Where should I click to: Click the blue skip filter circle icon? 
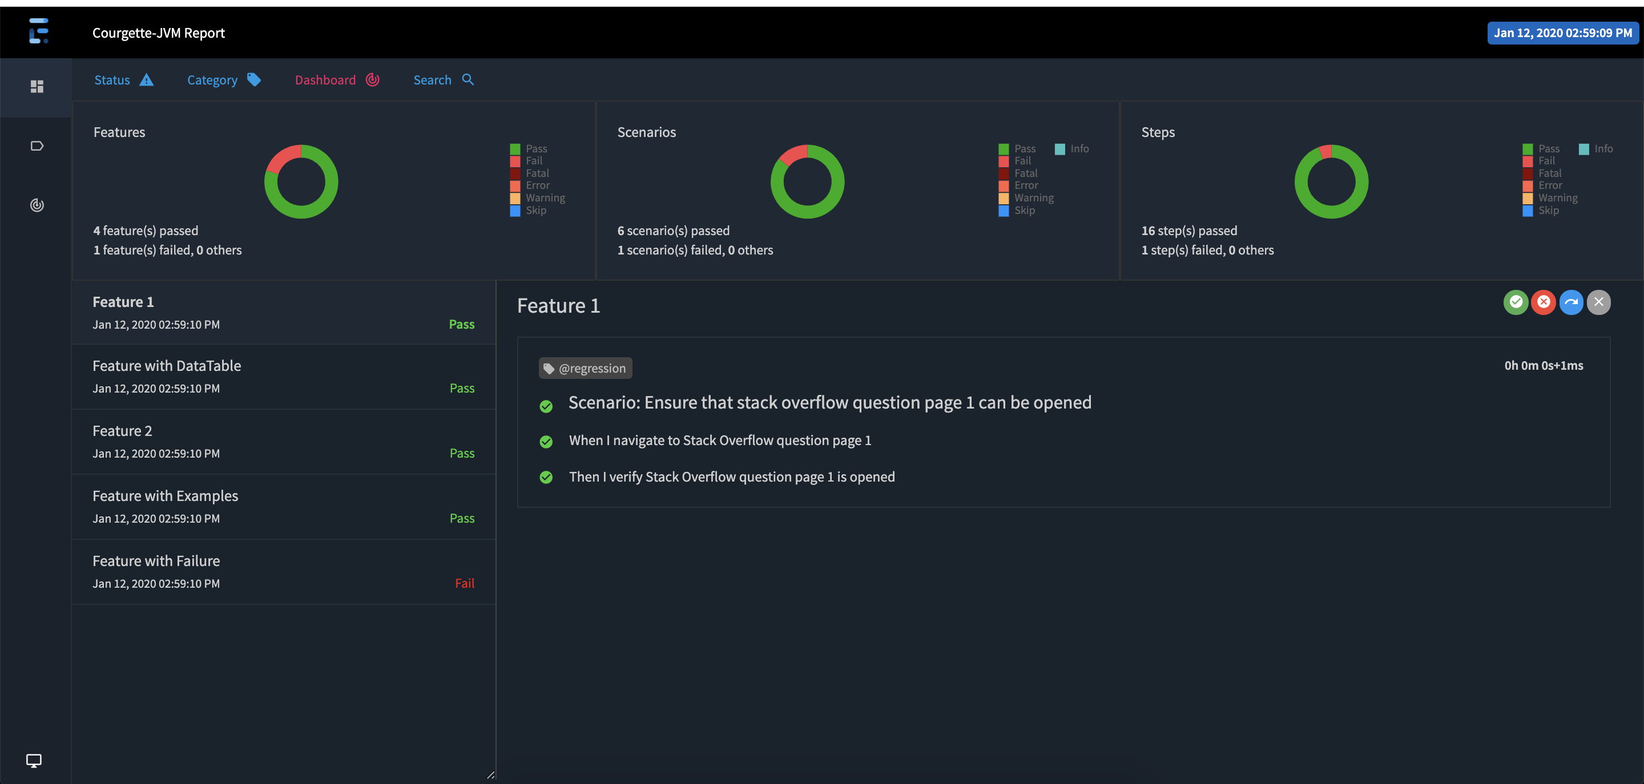pos(1572,302)
